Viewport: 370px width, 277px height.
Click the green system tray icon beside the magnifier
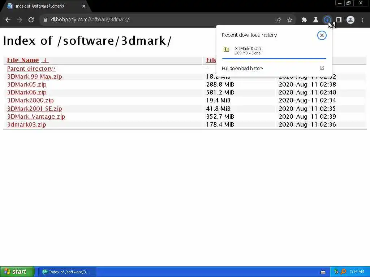[x=336, y=272]
